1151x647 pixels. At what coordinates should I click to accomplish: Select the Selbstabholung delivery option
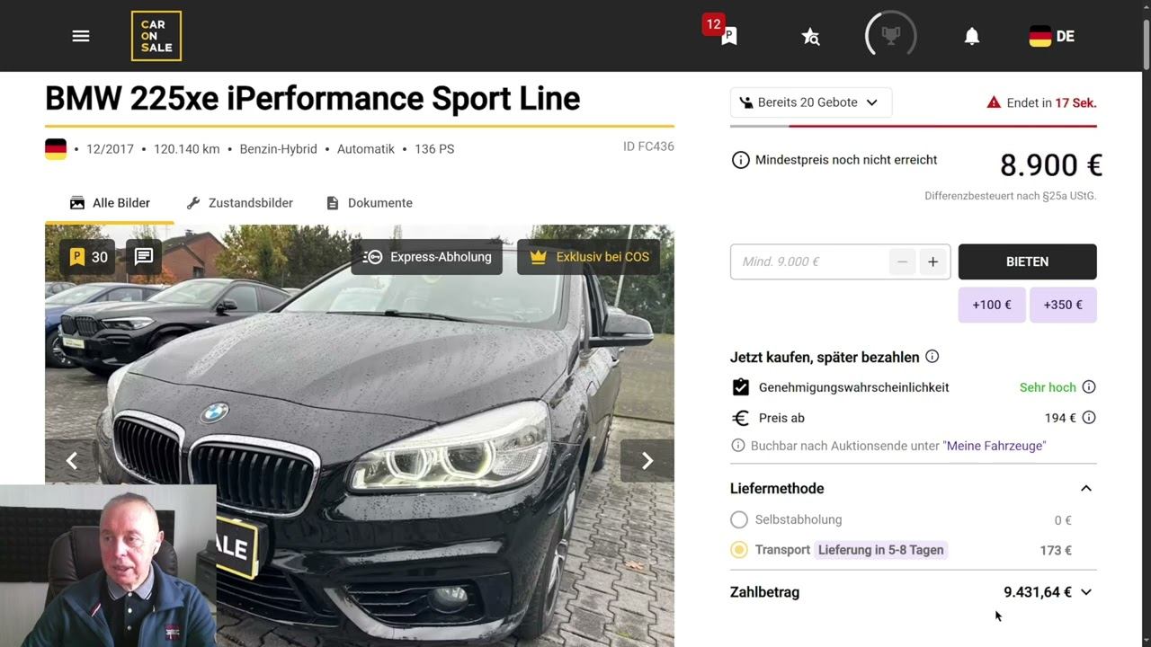click(x=739, y=519)
